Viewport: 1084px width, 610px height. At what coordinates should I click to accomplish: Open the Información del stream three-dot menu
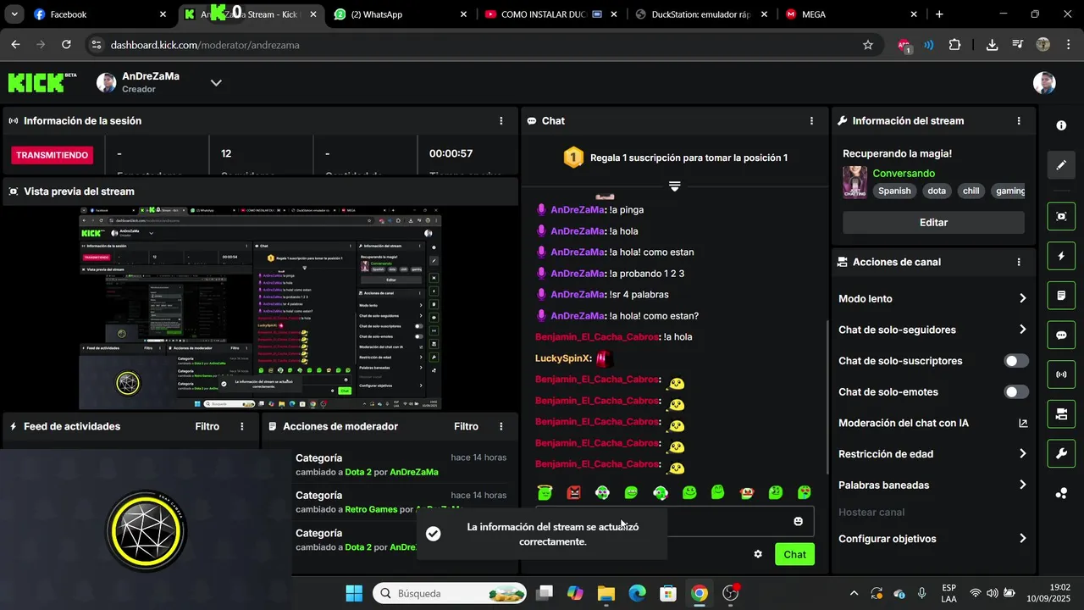pos(1019,121)
